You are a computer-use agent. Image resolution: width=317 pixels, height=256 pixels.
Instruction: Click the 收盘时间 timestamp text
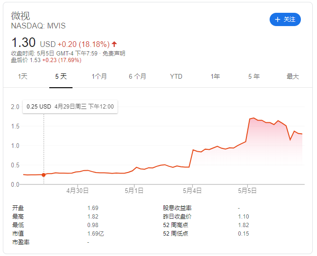coord(54,54)
